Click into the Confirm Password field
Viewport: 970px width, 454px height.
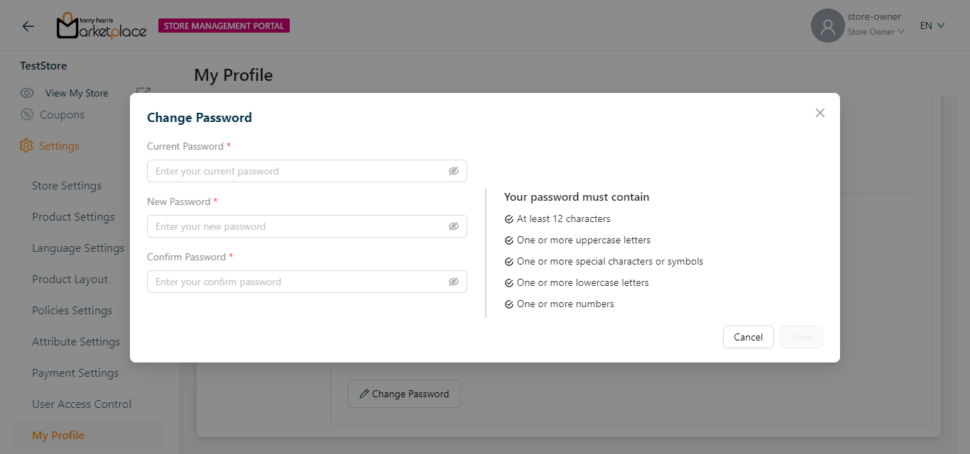pos(298,282)
